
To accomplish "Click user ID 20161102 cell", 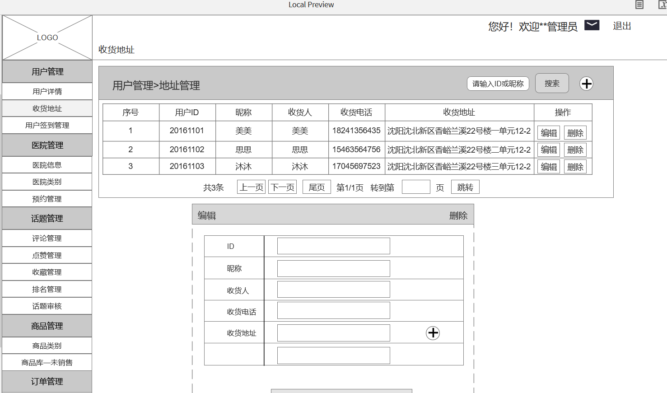I will click(187, 150).
